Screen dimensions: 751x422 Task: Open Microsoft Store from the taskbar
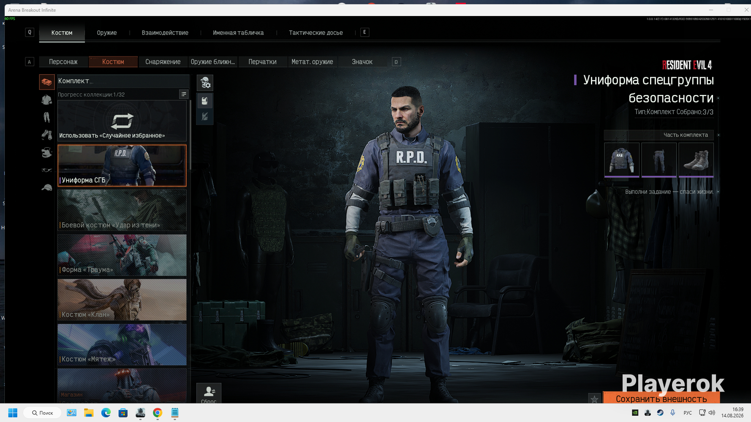pos(123,413)
